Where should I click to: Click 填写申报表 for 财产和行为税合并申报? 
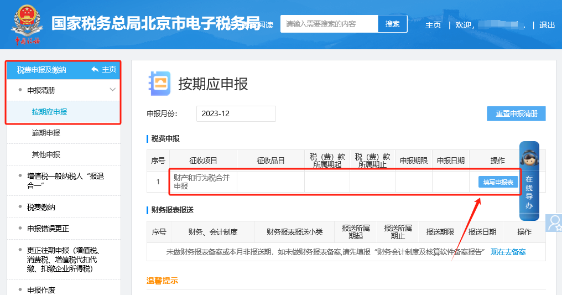tap(498, 182)
